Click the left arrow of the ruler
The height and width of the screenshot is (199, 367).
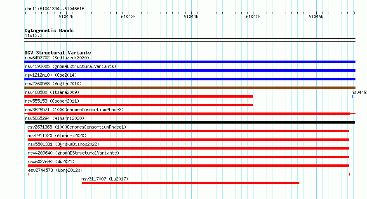26,13
